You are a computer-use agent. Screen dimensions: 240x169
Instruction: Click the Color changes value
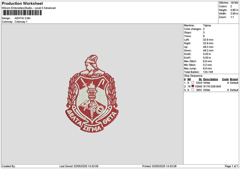[x=204, y=29]
